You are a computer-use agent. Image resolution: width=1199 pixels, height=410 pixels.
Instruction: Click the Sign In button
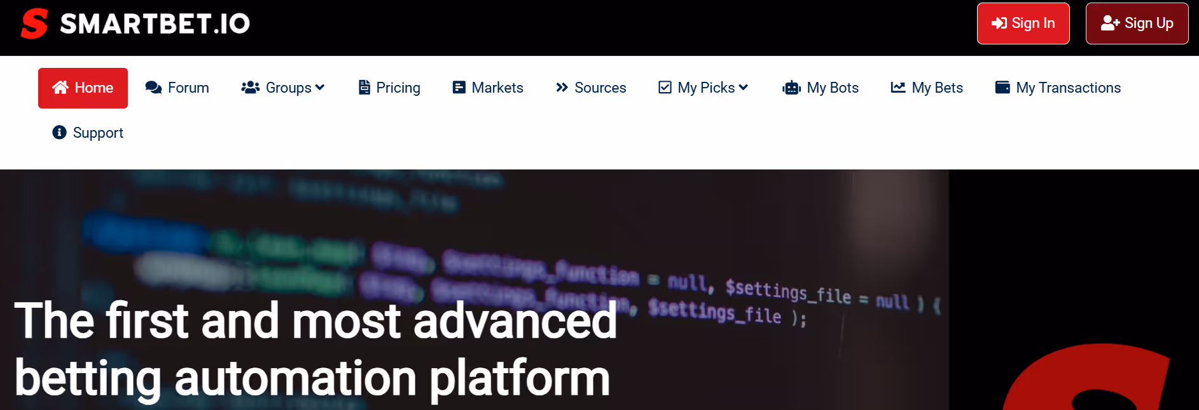point(1023,23)
